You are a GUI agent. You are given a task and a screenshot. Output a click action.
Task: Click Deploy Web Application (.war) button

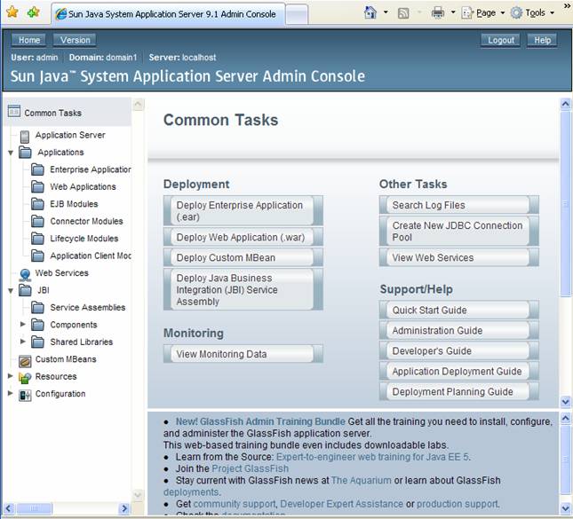click(243, 237)
